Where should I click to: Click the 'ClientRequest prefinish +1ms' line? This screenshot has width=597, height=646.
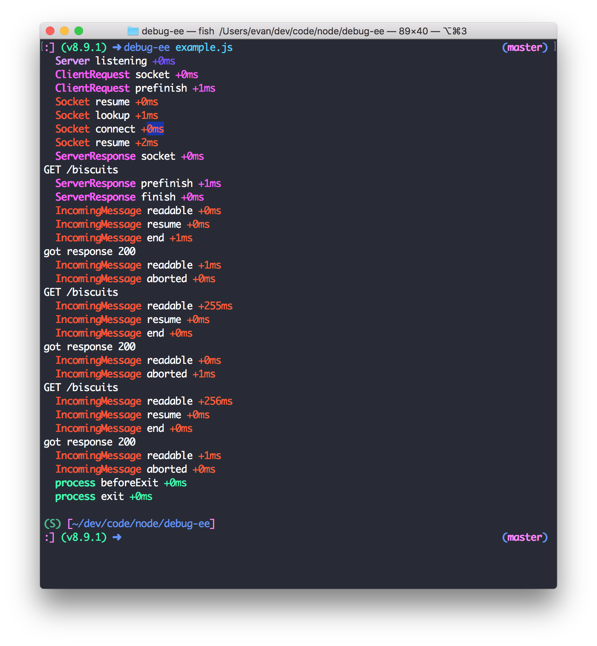click(x=135, y=88)
